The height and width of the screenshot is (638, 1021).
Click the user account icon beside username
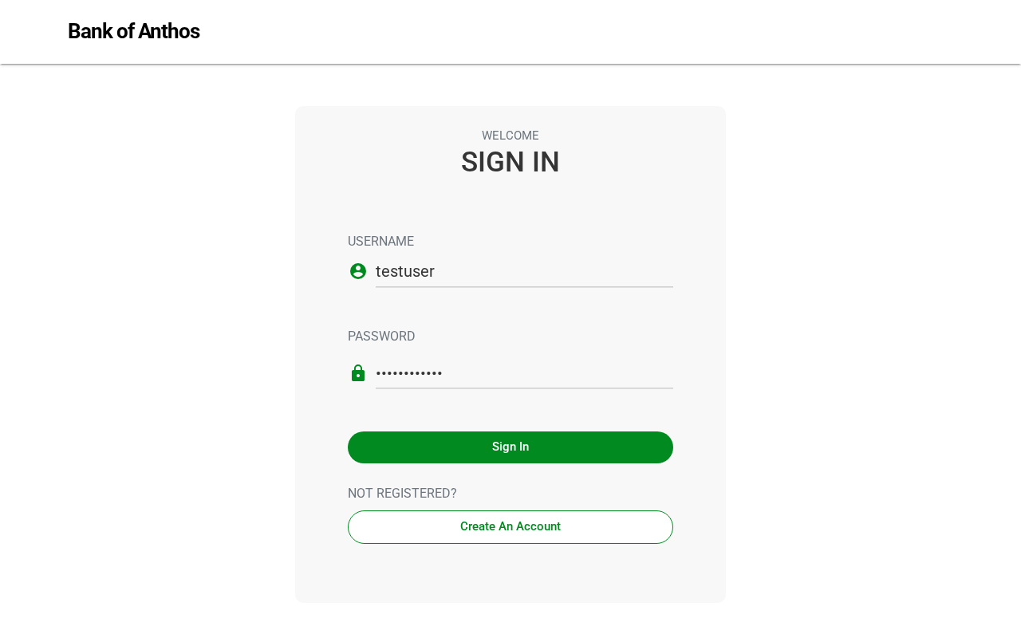click(358, 271)
